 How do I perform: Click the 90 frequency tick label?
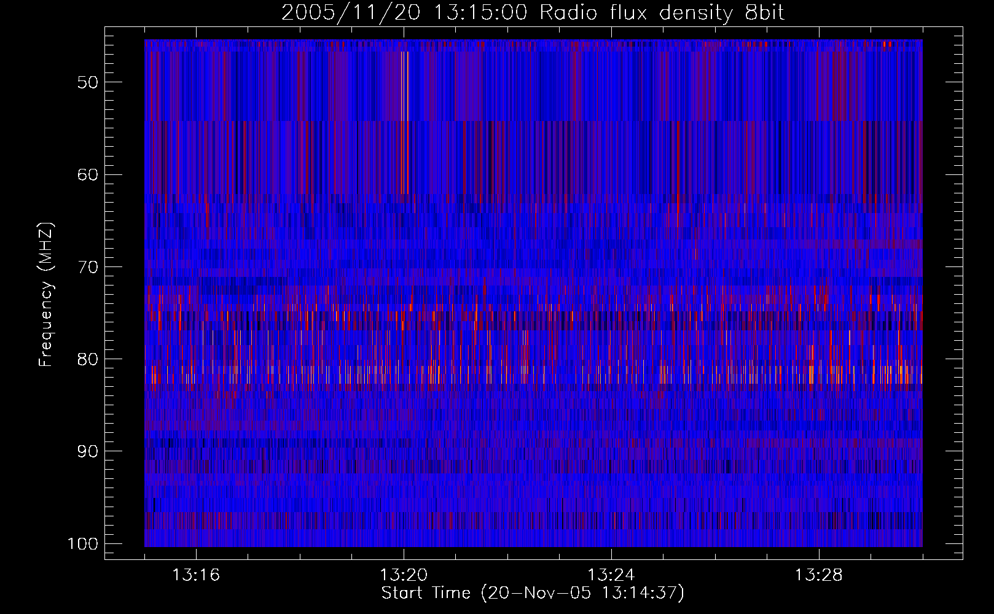(88, 451)
